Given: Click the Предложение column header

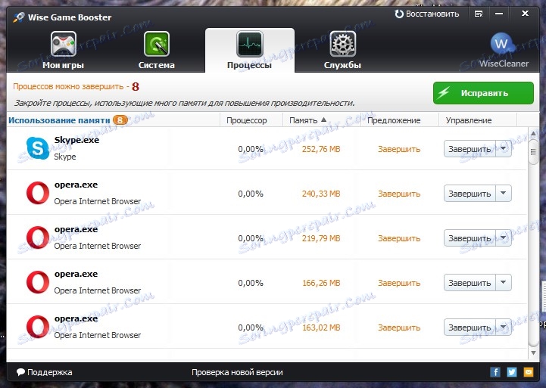Looking at the screenshot, I should tap(394, 120).
